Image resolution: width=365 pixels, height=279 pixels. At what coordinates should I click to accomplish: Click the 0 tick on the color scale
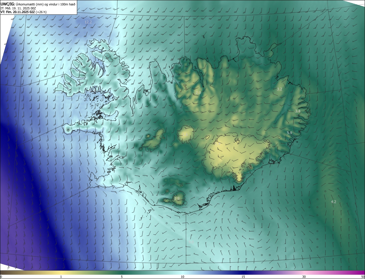(x=1, y=277)
